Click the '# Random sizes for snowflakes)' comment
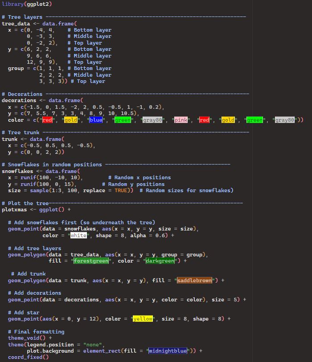 (186, 190)
